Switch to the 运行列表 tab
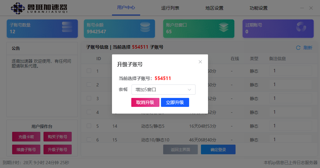The height and width of the screenshot is (168, 320). (170, 8)
